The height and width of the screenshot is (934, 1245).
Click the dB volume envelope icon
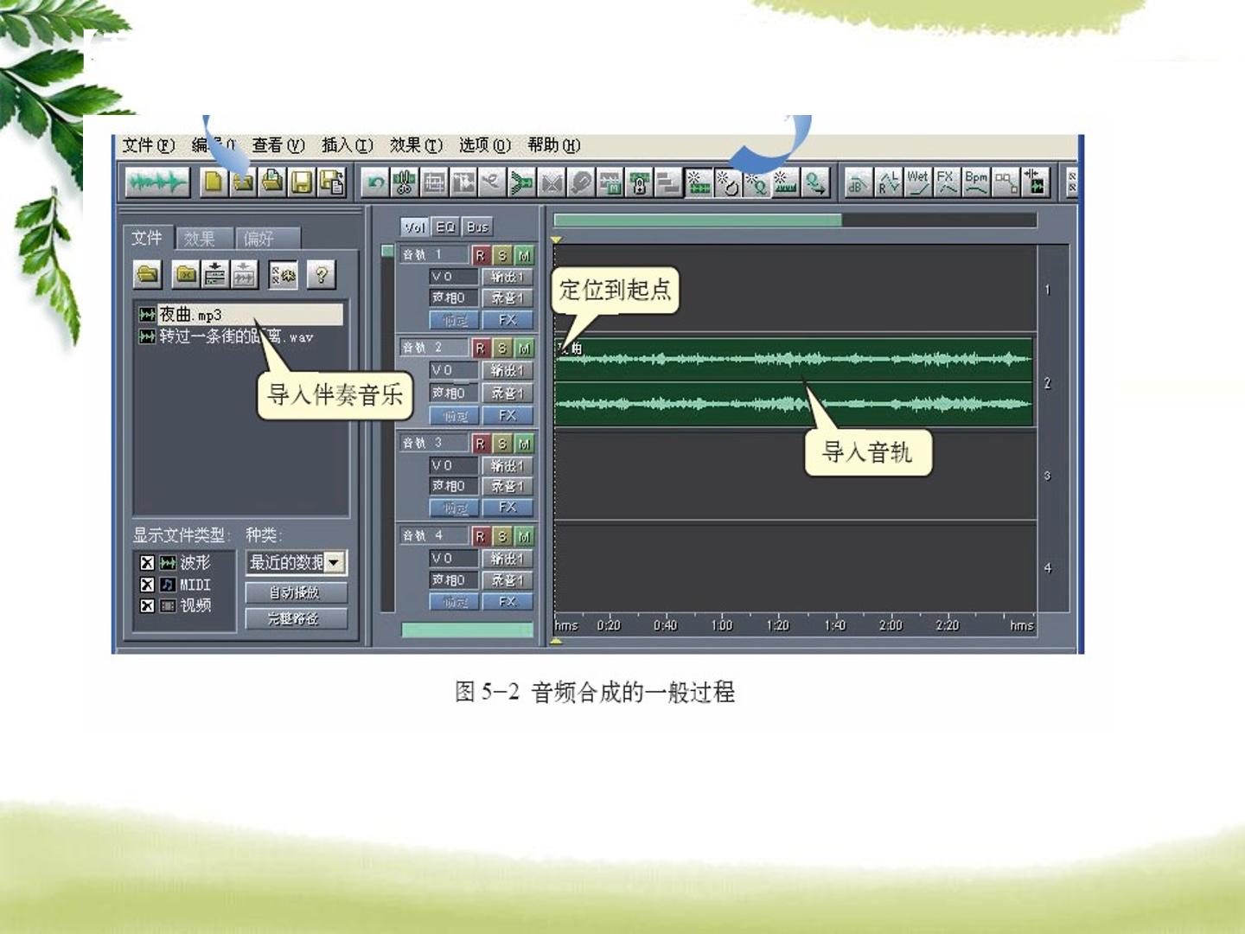click(x=857, y=182)
